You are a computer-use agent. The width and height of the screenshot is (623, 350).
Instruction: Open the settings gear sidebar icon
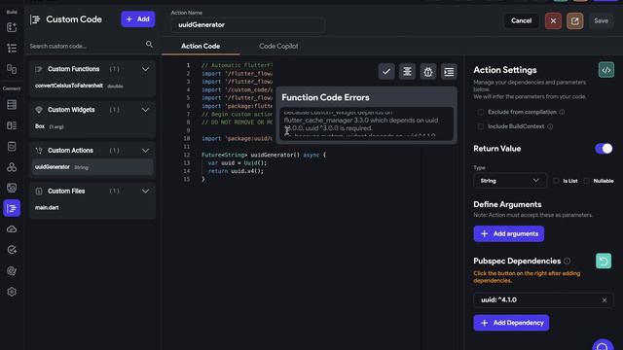(12, 292)
